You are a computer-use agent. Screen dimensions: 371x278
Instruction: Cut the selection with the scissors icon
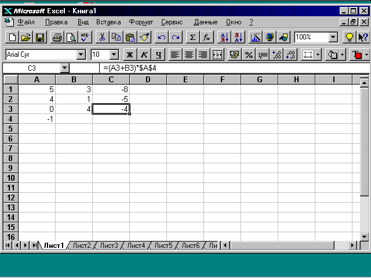102,37
